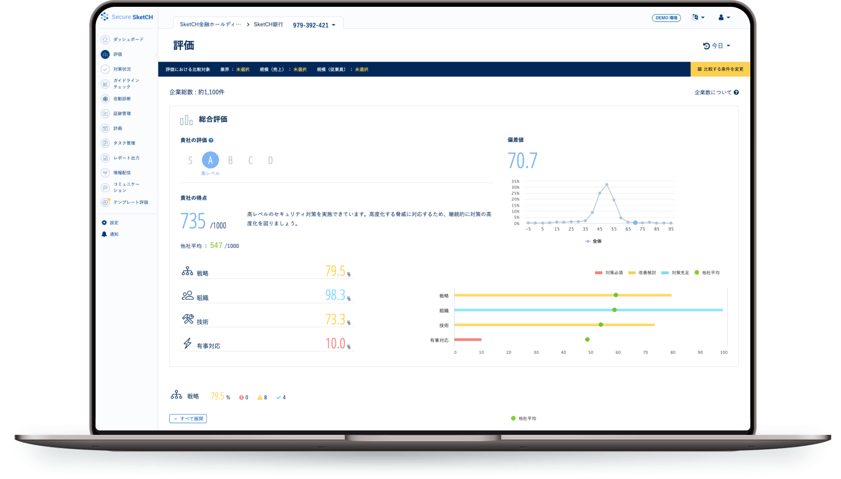Viewport: 841px width, 479px height.
Task: Click the bar chart icon beside 総合評価
Action: coord(186,120)
